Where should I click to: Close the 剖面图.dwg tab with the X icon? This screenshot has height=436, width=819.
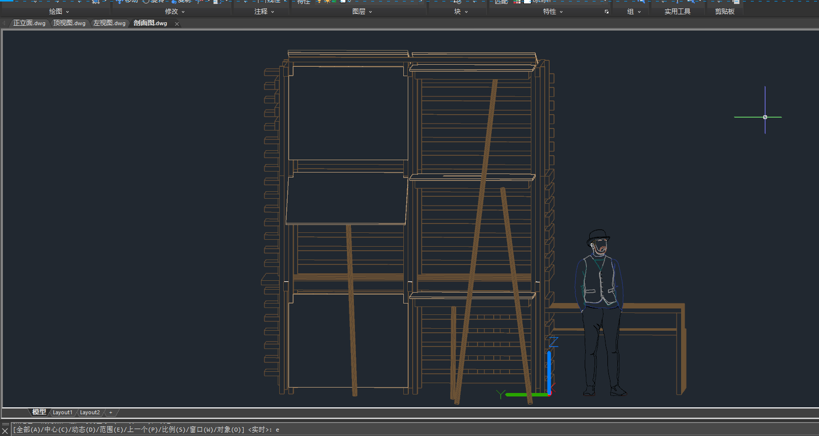[x=177, y=24]
